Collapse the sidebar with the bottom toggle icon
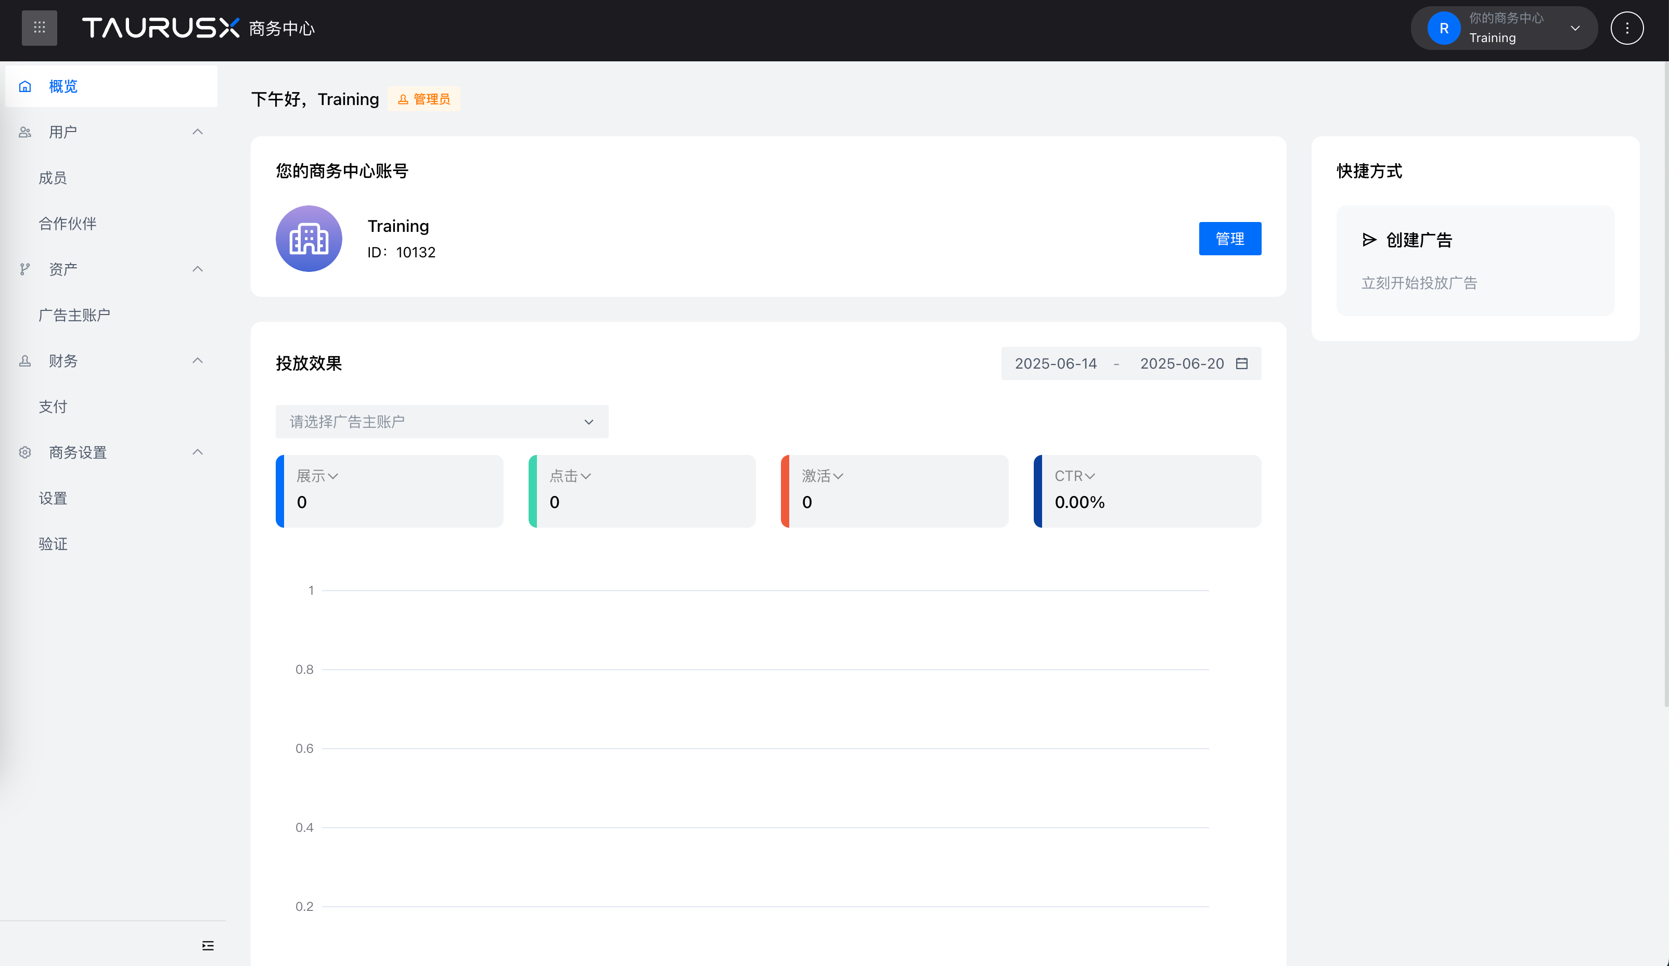Viewport: 1669px width, 966px height. (208, 946)
